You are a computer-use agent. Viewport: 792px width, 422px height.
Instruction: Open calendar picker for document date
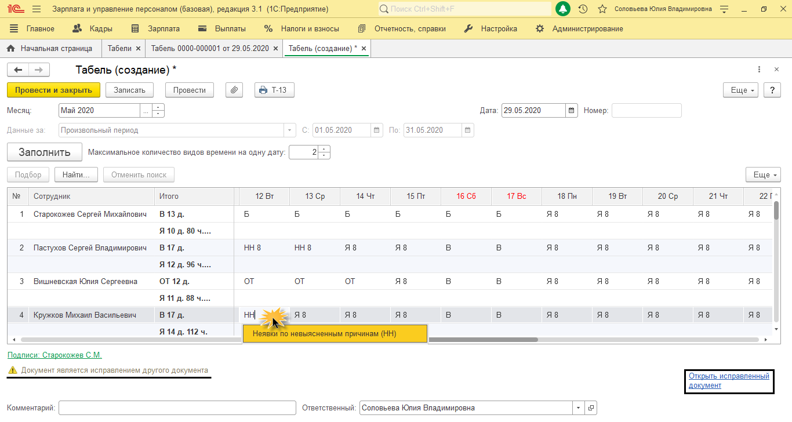point(572,111)
